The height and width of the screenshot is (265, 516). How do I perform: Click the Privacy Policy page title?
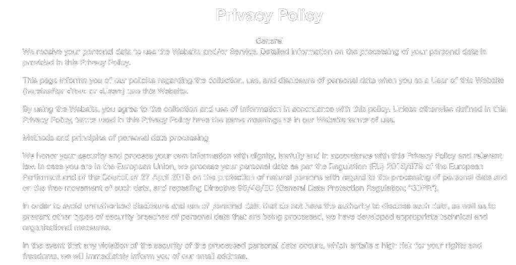(269, 16)
